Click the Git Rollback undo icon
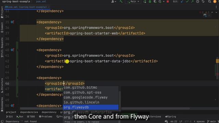Image resolution: width=219 pixels, height=123 pixels. [x=203, y=1]
